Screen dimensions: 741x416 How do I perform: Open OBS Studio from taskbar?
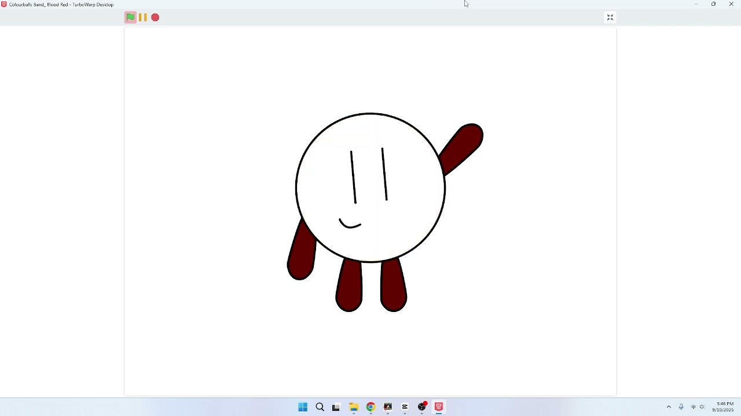pyautogui.click(x=423, y=407)
